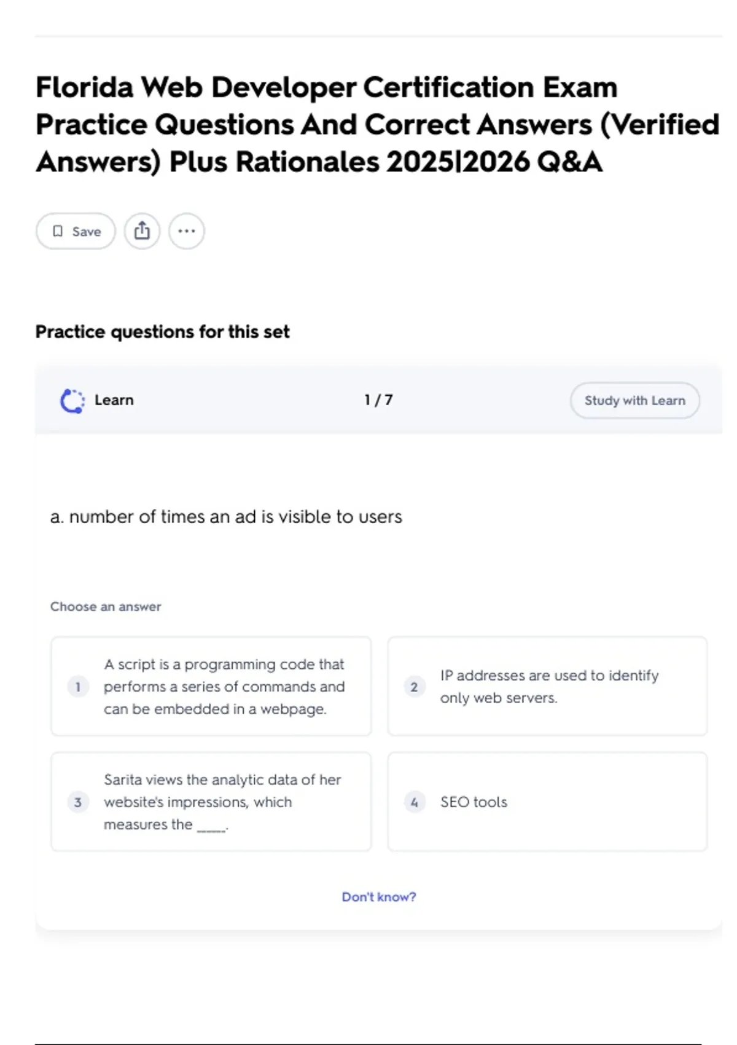Image resolution: width=737 pixels, height=1045 pixels.
Task: Click the number 1 badge
Action: tap(78, 687)
